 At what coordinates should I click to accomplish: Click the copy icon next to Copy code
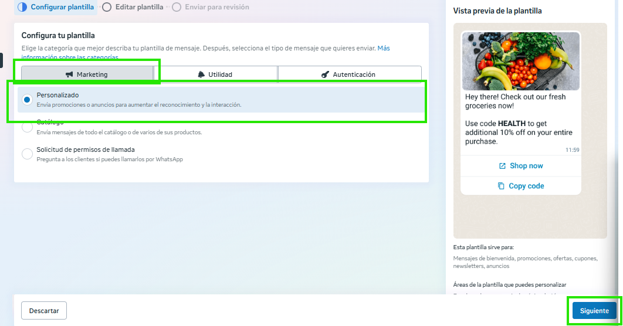click(501, 186)
